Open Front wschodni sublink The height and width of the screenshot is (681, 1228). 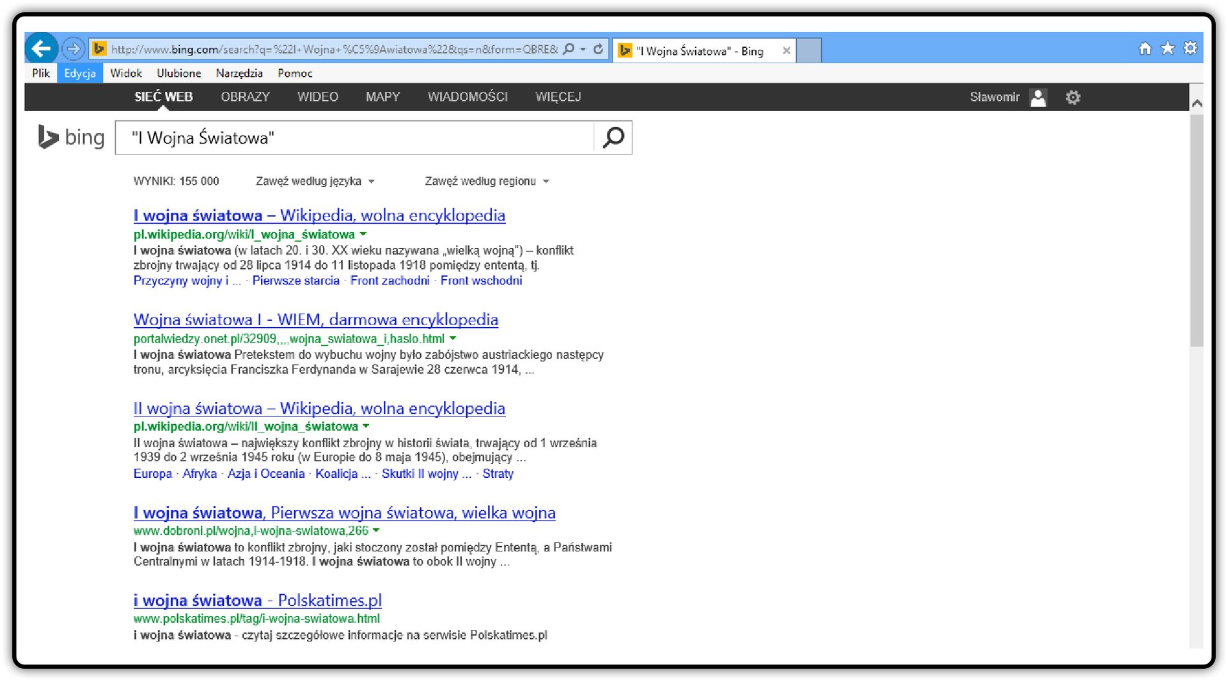(481, 280)
